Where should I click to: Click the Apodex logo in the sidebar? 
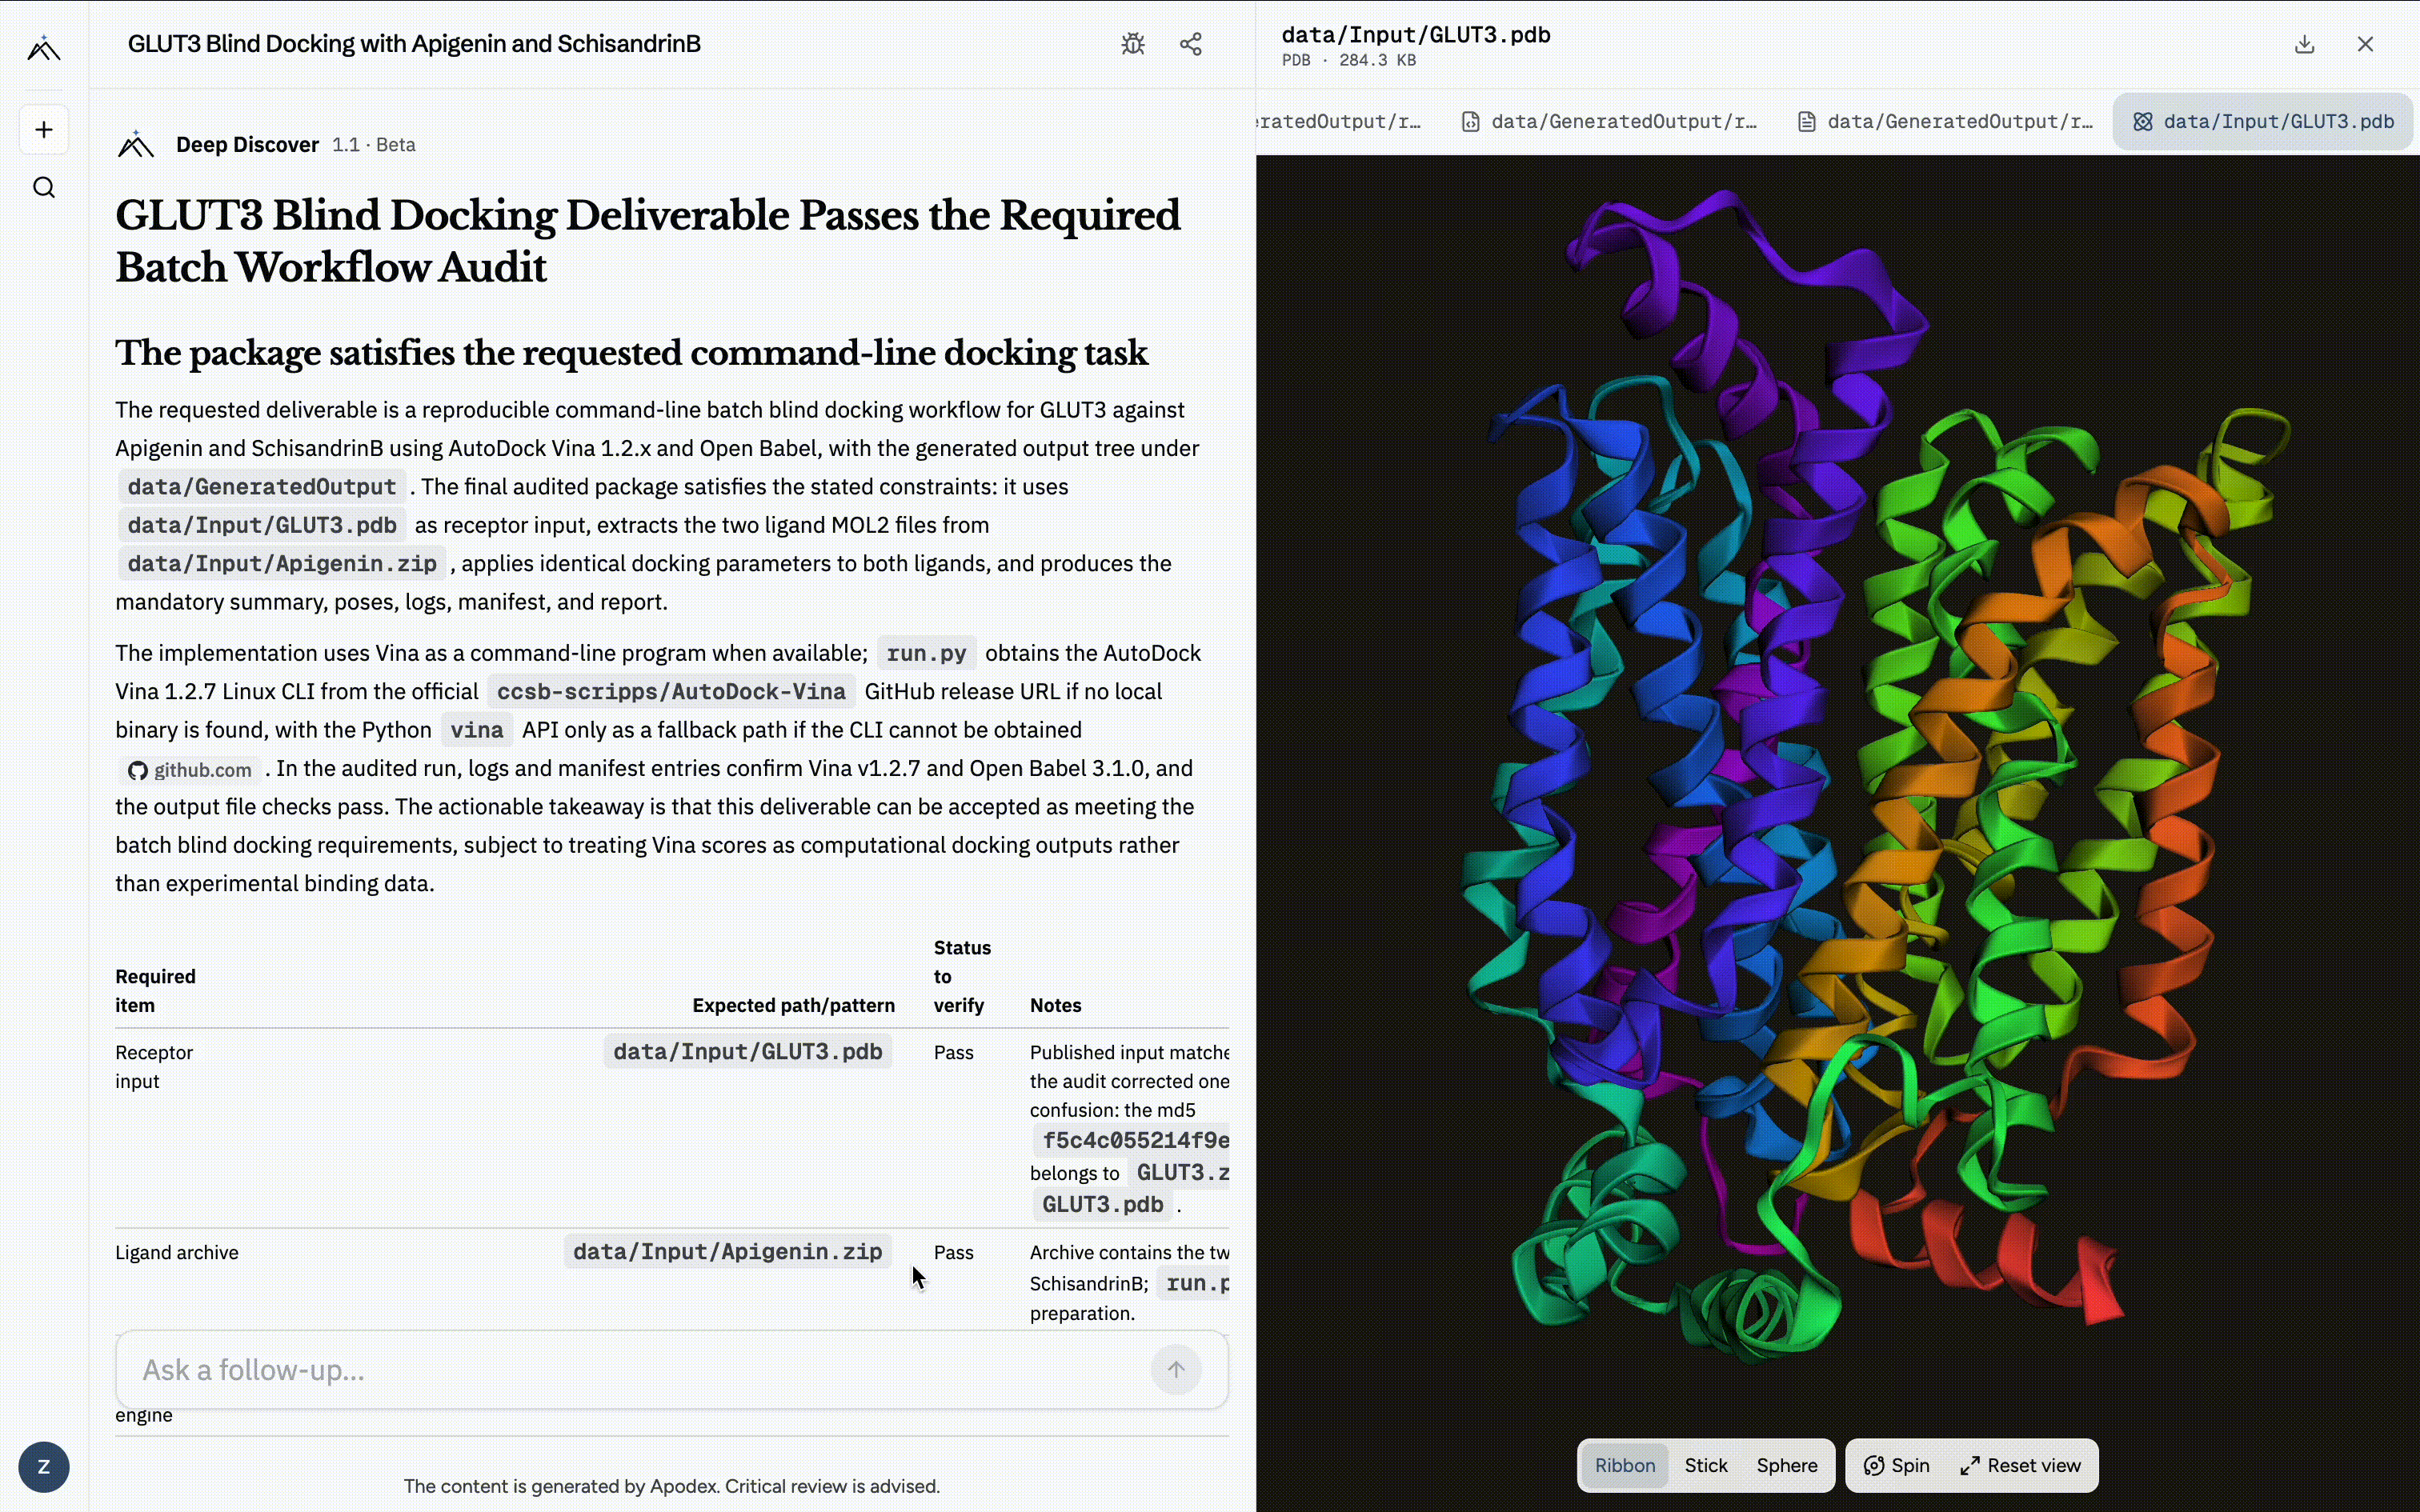44,48
